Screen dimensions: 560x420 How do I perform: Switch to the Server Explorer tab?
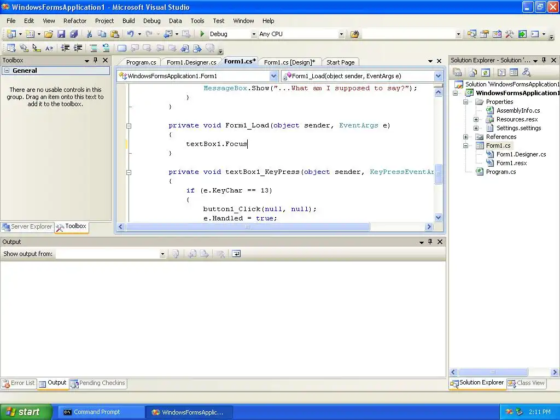27,227
